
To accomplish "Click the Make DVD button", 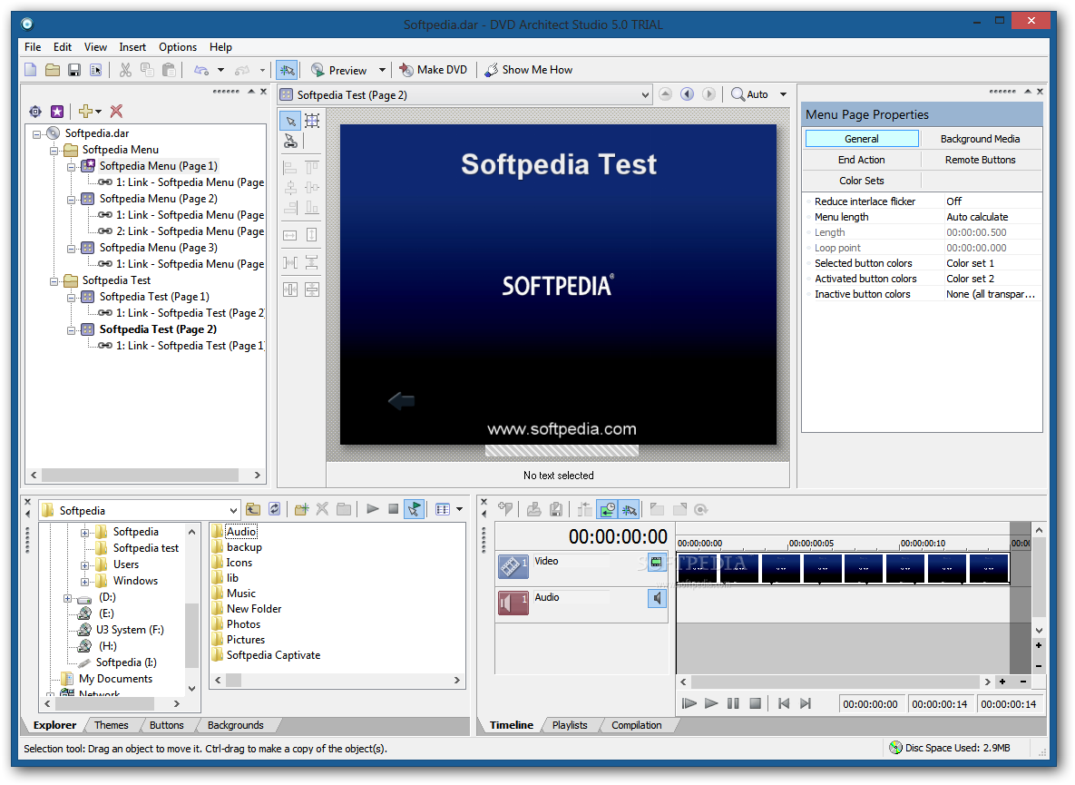I will pos(434,70).
